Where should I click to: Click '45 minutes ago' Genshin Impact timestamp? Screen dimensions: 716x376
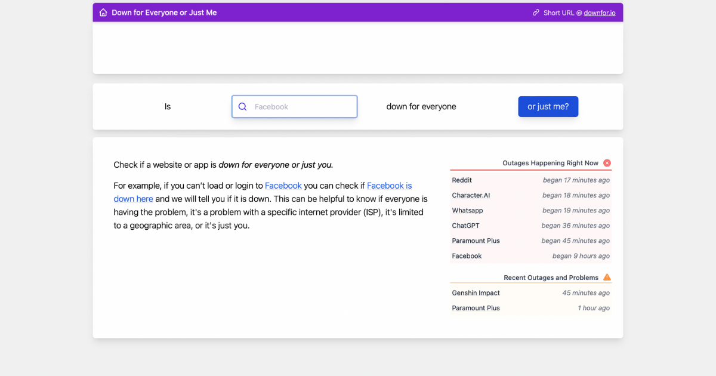pyautogui.click(x=586, y=293)
